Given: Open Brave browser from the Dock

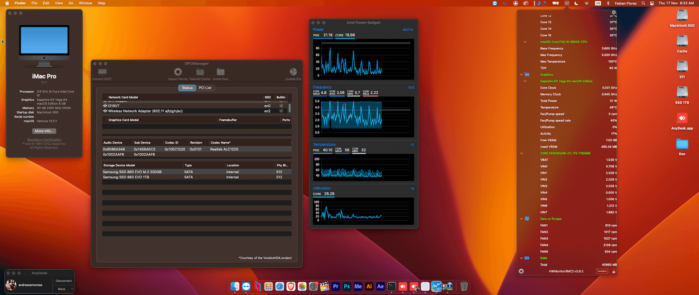Looking at the screenshot, I should click(291, 287).
